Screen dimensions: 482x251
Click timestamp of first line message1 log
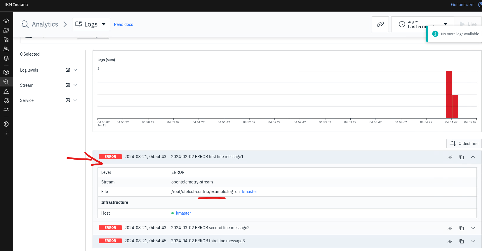[x=145, y=157]
